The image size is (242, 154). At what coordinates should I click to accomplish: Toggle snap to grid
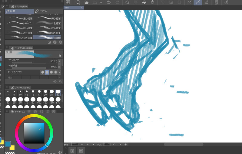(x=206, y=2)
